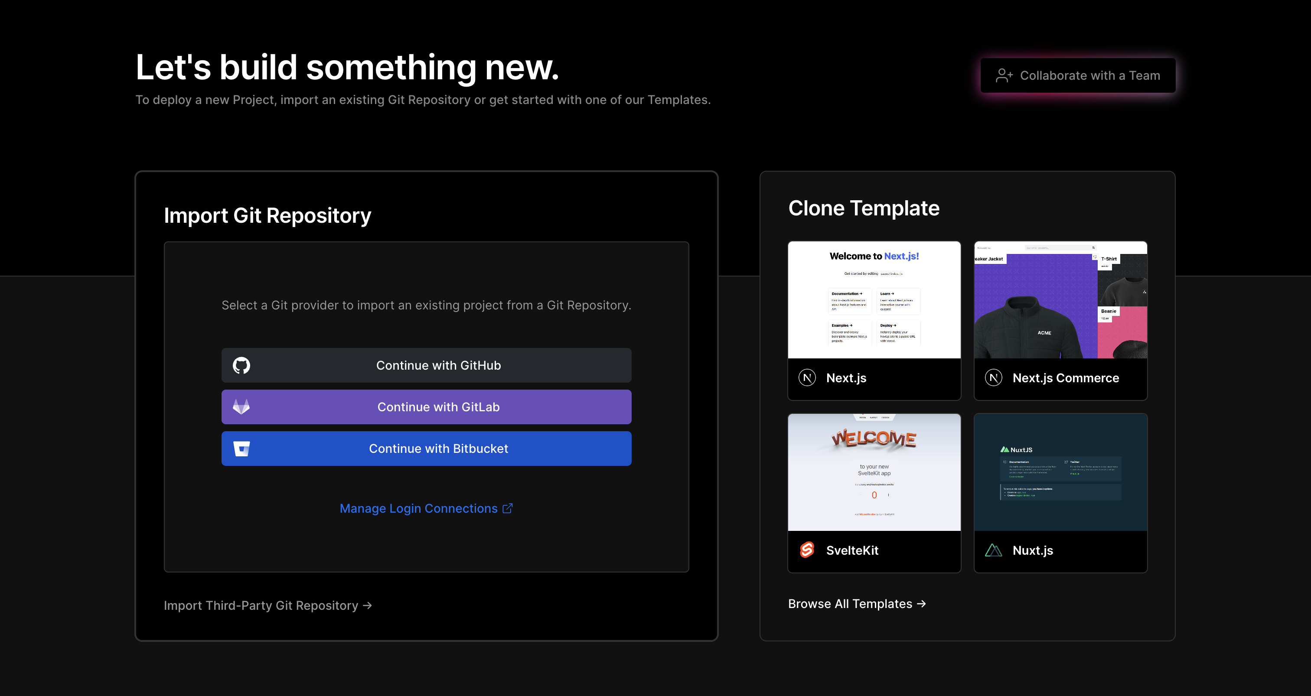Open Browse All Templates link
This screenshot has height=696, width=1311.
point(857,604)
